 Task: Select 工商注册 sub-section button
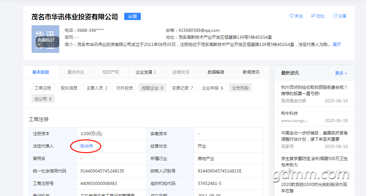[x=43, y=88]
